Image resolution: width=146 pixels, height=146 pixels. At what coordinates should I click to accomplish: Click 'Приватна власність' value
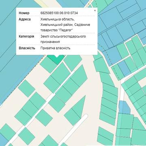(x=55, y=48)
